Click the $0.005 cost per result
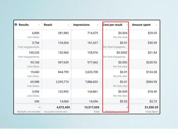178x134 pixels. click(123, 92)
